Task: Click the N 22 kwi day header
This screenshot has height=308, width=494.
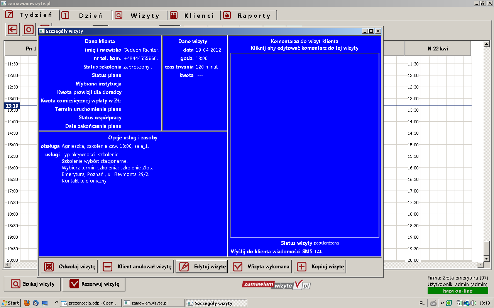Action: click(x=438, y=49)
